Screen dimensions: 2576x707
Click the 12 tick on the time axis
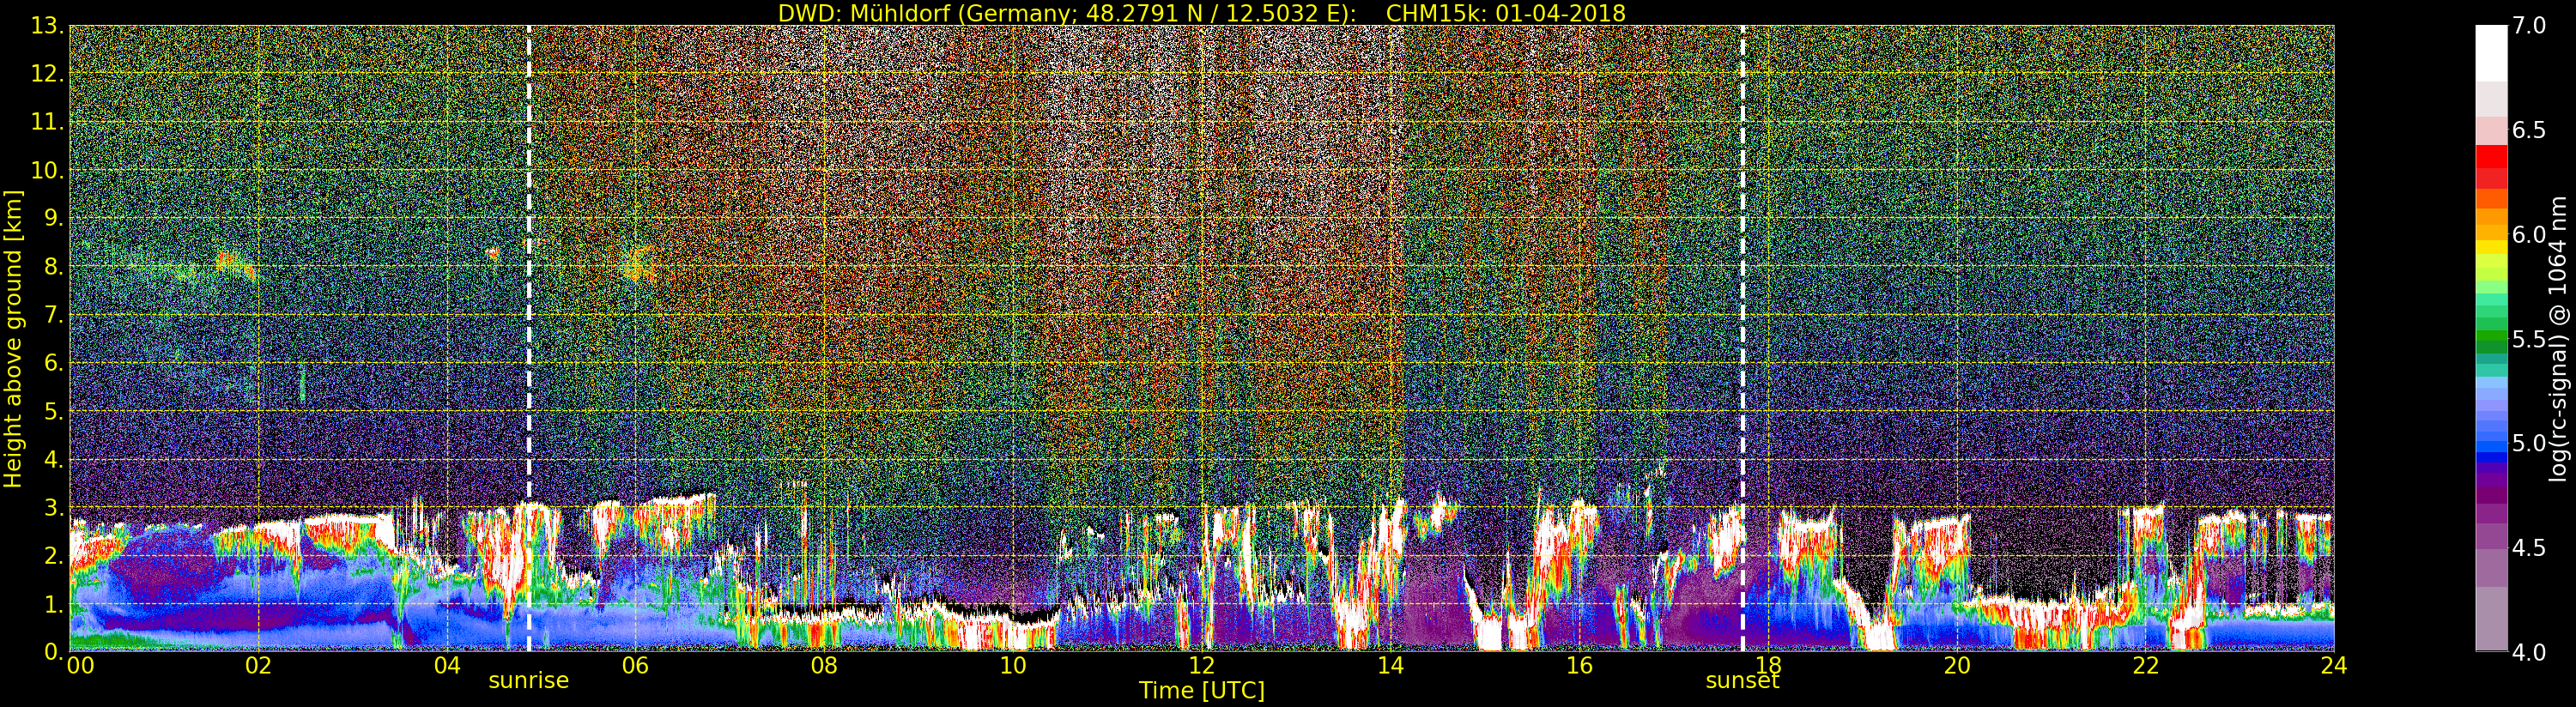(x=1201, y=666)
